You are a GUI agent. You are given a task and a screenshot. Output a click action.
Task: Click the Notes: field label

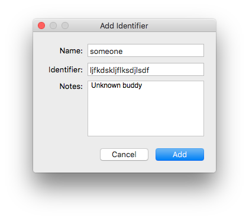pos(71,87)
